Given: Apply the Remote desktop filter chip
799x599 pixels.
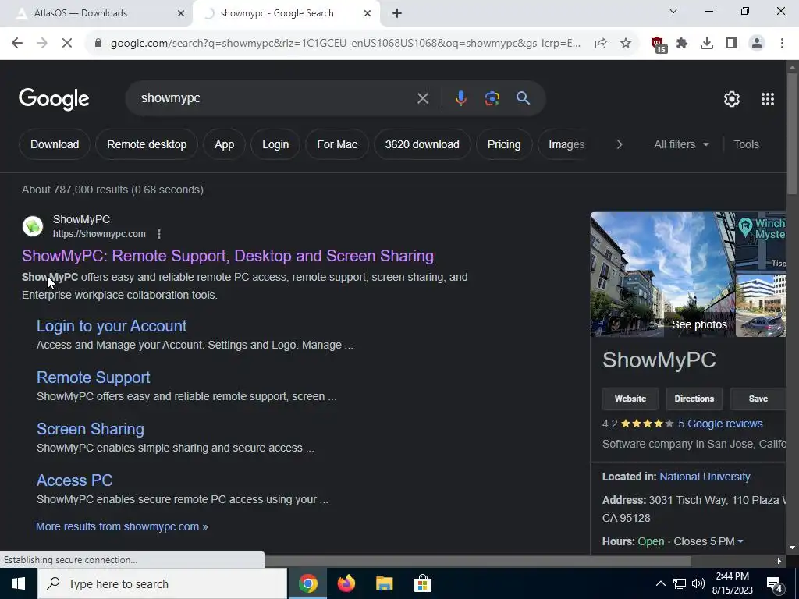Looking at the screenshot, I should click(147, 144).
